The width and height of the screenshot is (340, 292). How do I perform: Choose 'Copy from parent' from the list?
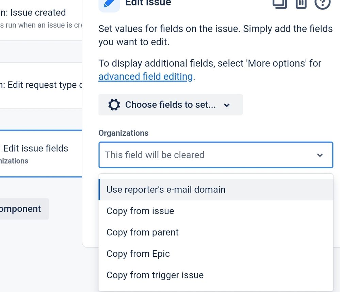click(x=142, y=233)
